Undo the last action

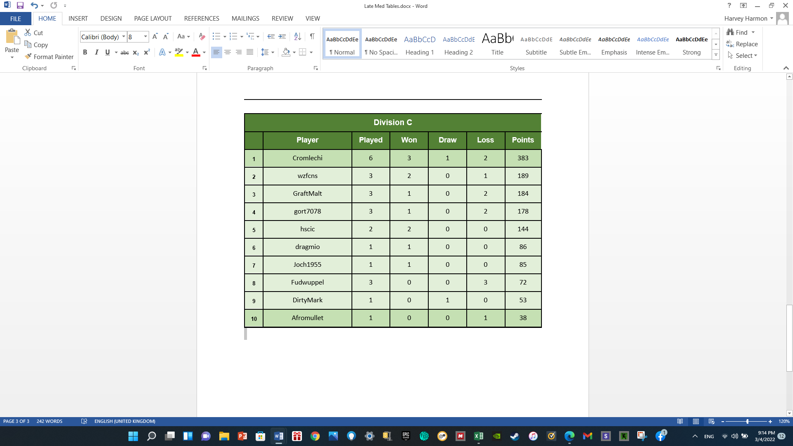34,6
